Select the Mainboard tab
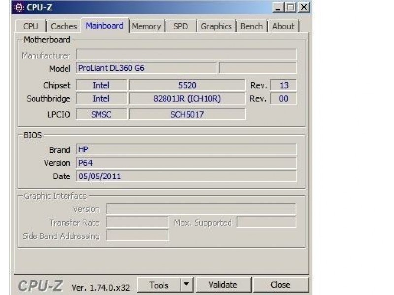The height and width of the screenshot is (295, 394). point(104,26)
